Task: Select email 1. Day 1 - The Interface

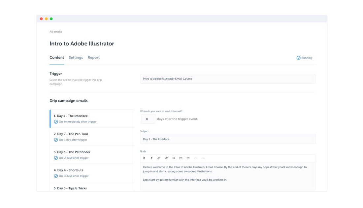Action: [92, 119]
